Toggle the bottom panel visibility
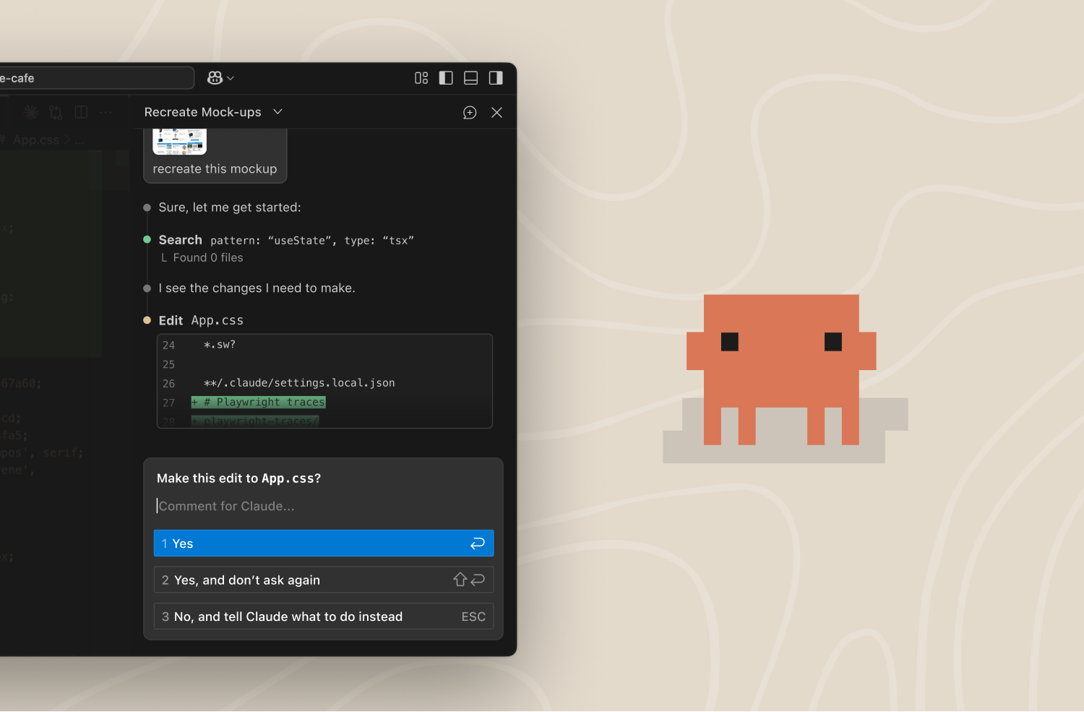Screen dimensions: 1084x712 click(470, 78)
